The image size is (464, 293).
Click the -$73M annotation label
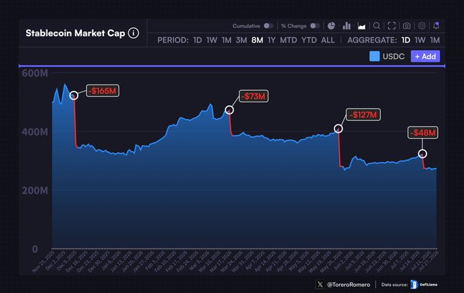[254, 96]
